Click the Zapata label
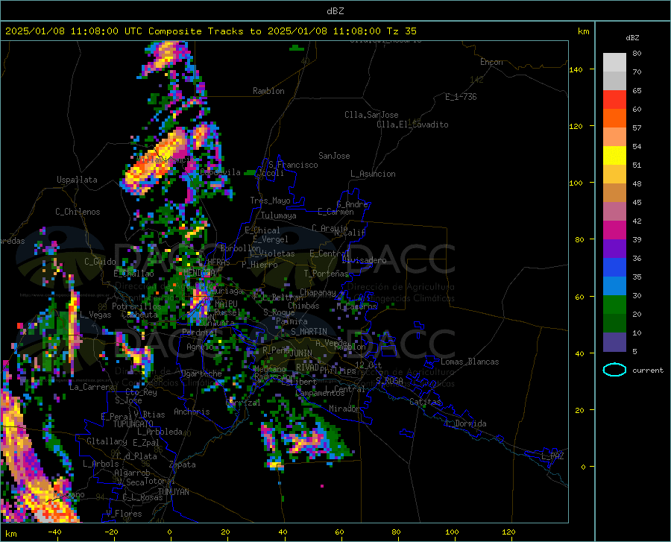671x542 pixels. (183, 464)
